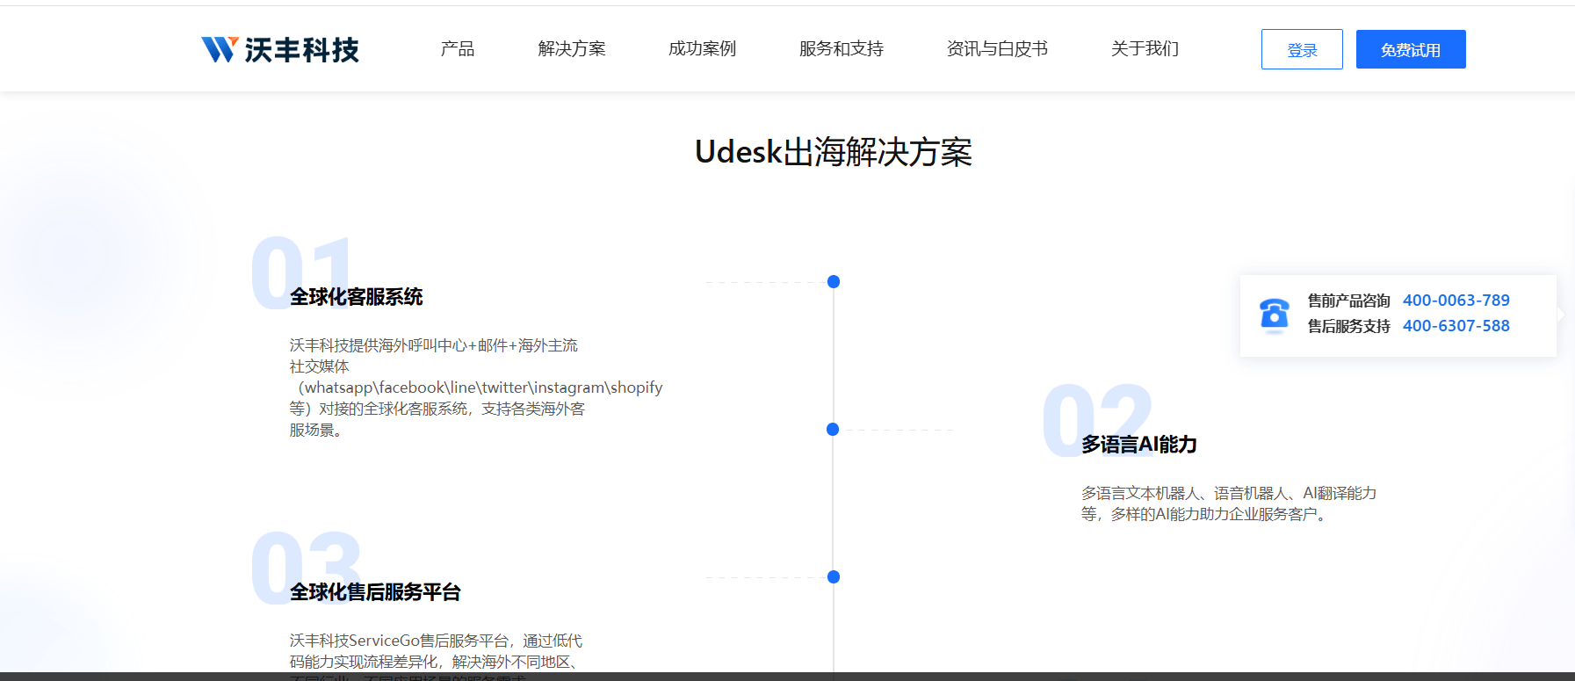This screenshot has width=1575, height=681.
Task: Click the 登录 button
Action: (1302, 49)
